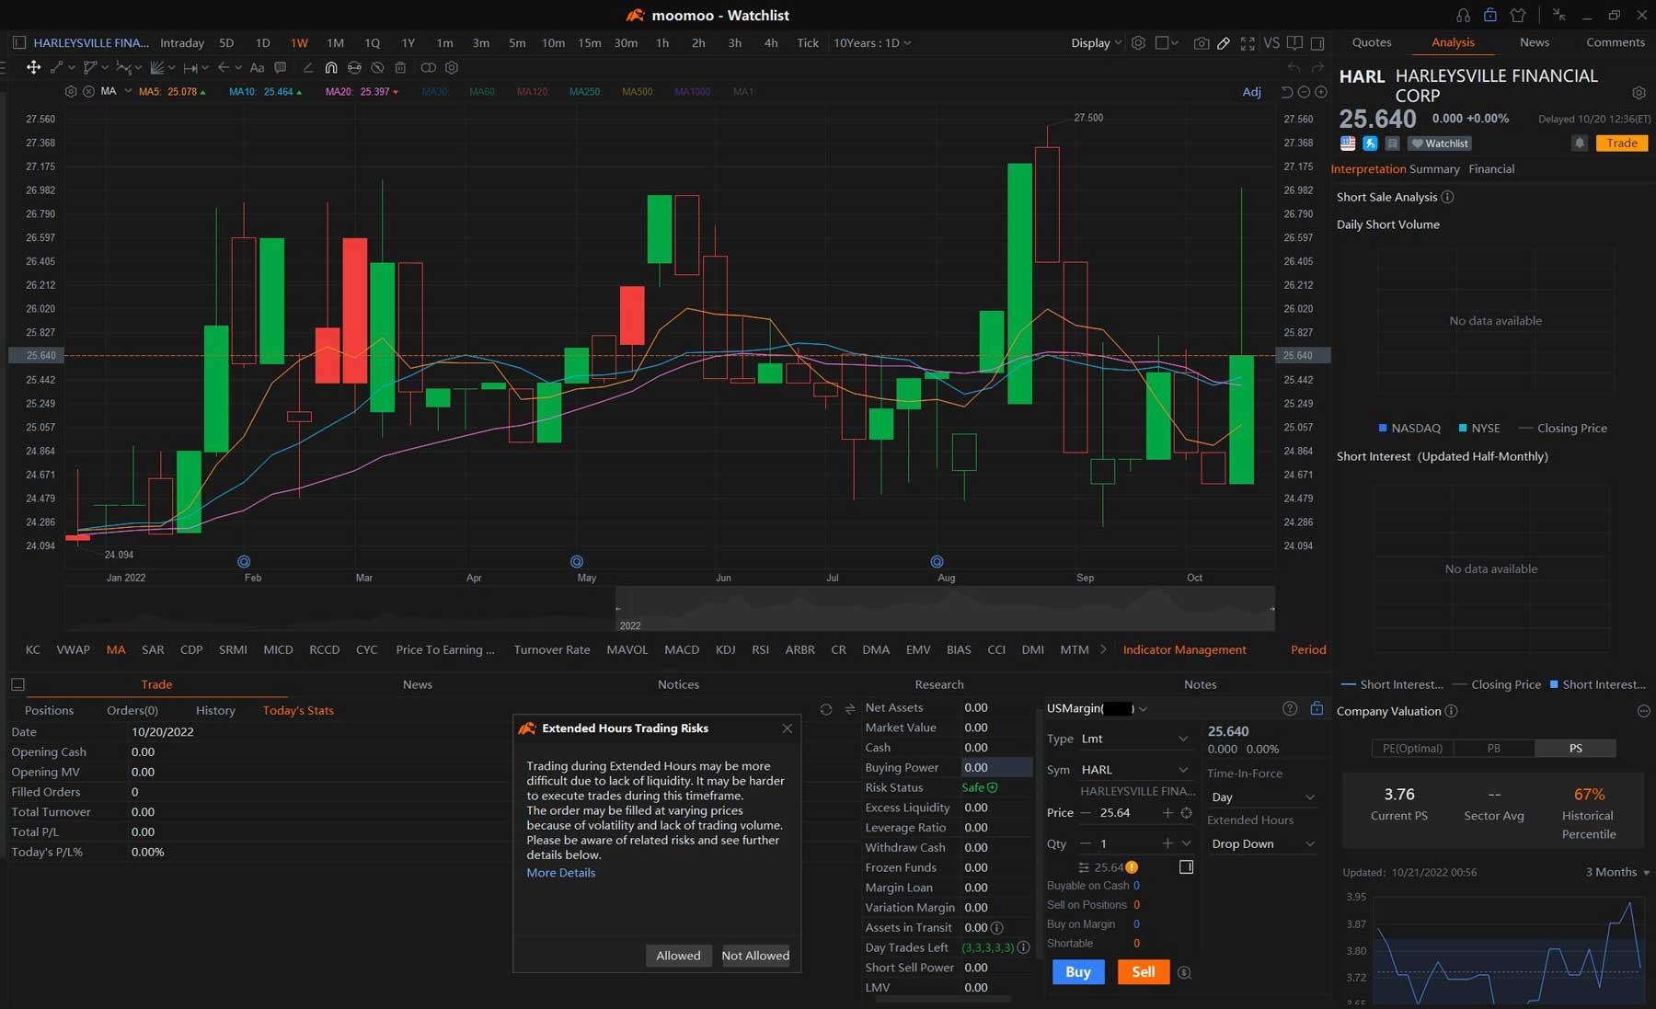The width and height of the screenshot is (1656, 1009).
Task: Open the Financial sub-tab
Action: pos(1491,169)
